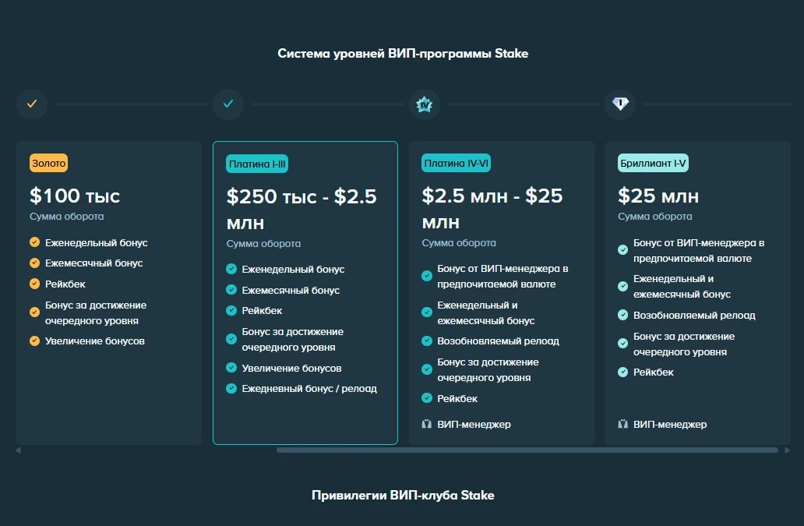Select the Платина I-III level tag
The height and width of the screenshot is (526, 804).
[x=258, y=164]
